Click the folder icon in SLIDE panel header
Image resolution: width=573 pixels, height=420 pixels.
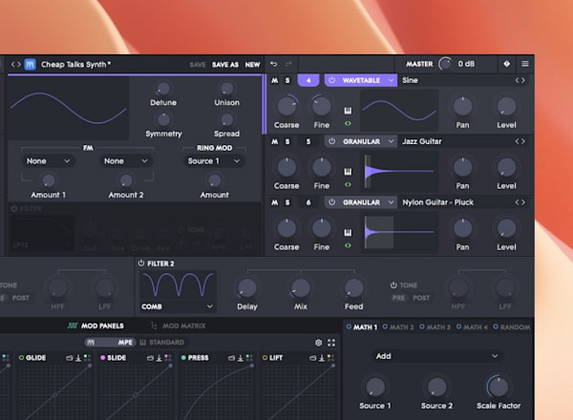point(150,358)
